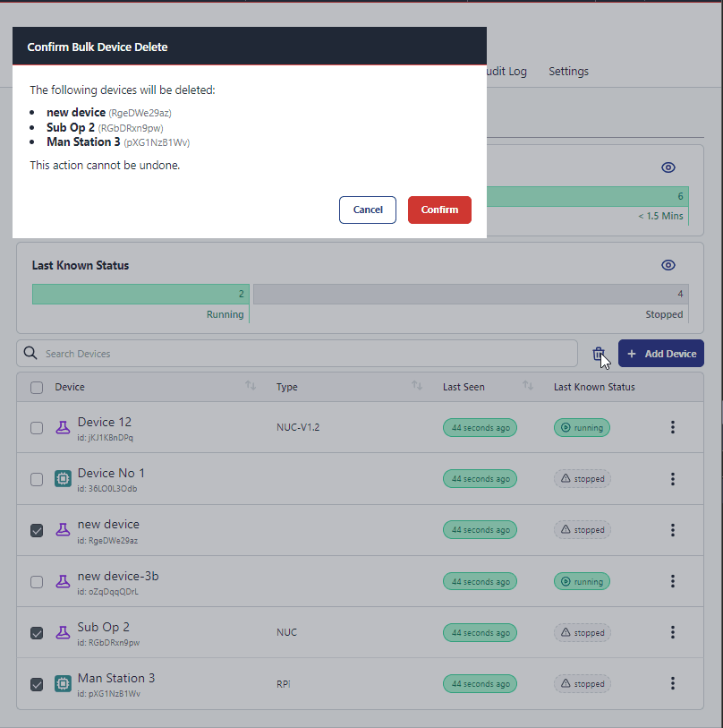
Task: Confirm the bulk device deletion
Action: pyautogui.click(x=439, y=210)
